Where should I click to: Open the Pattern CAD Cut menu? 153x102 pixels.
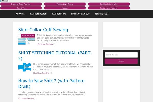click(x=80, y=14)
